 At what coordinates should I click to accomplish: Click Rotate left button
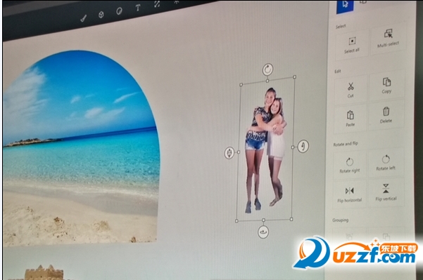point(386,162)
